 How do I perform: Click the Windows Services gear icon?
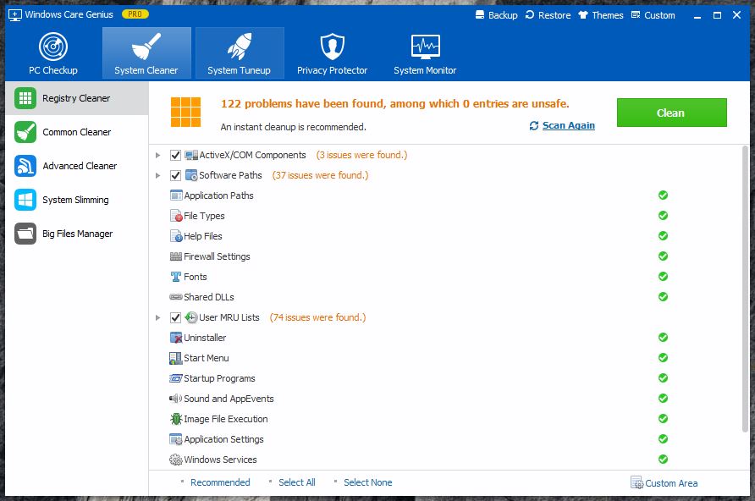(176, 460)
